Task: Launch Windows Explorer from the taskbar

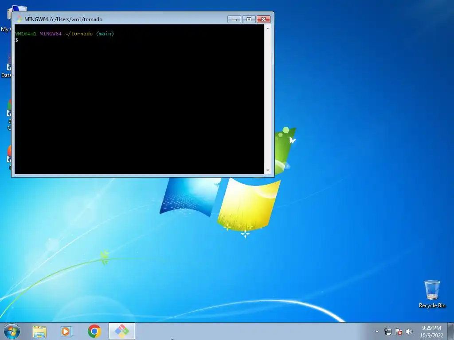Action: click(39, 331)
